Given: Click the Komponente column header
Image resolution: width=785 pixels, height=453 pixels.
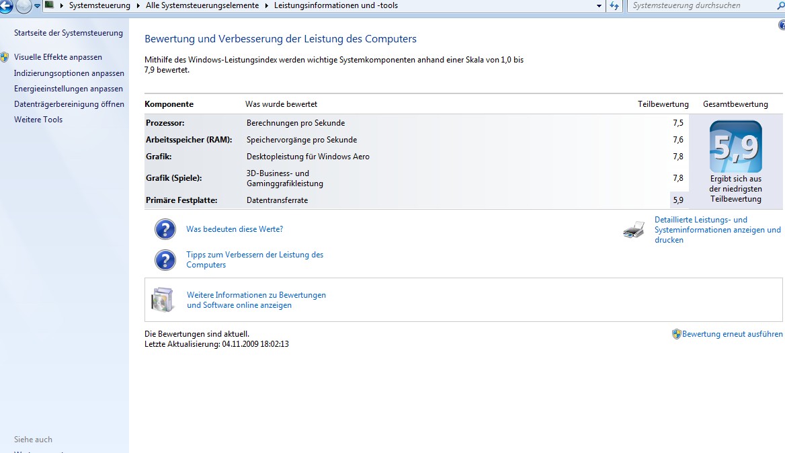Looking at the screenshot, I should [169, 104].
